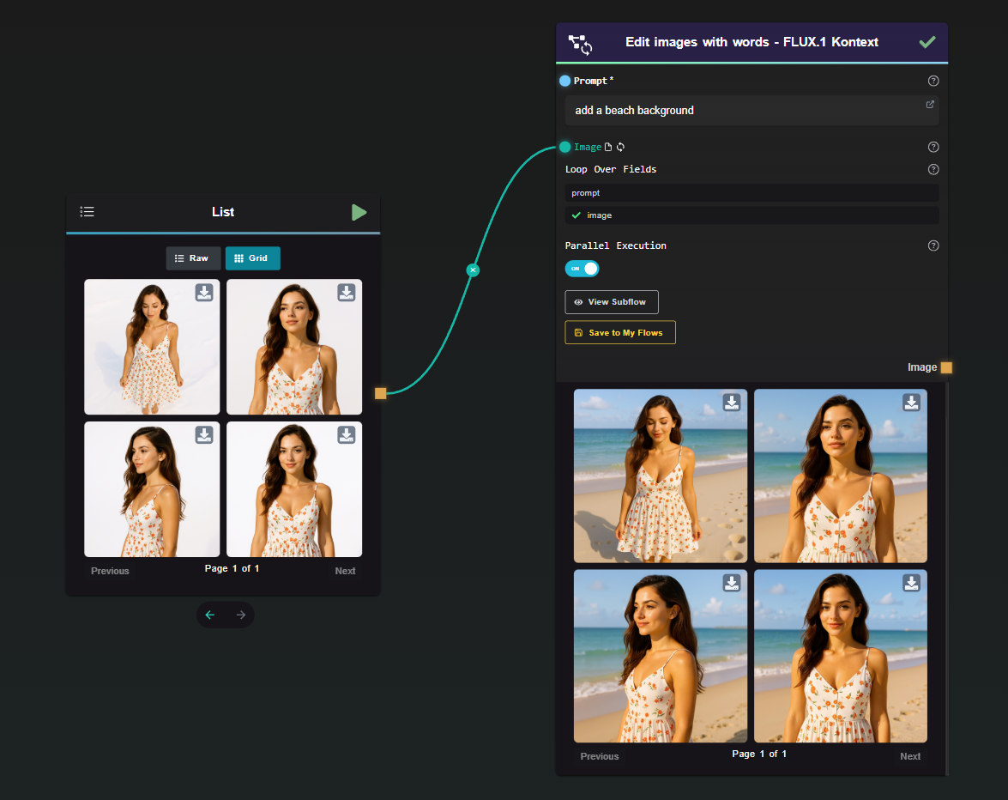Screen dimensions: 1008x800
Task: Open the prompt in the expanded editor icon
Action: (x=930, y=103)
